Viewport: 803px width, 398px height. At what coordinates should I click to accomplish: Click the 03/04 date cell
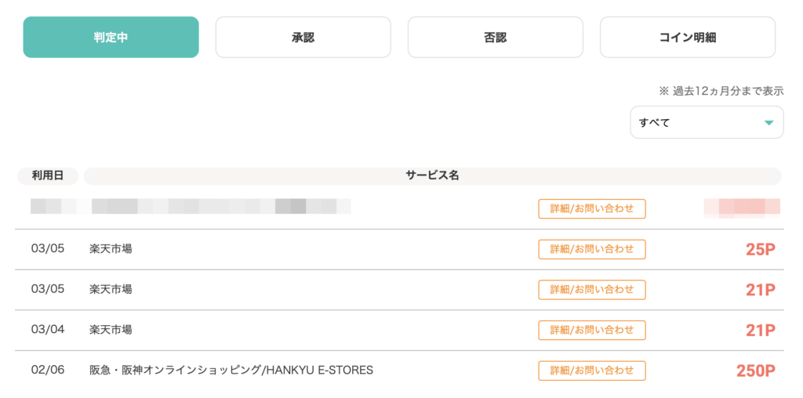48,329
